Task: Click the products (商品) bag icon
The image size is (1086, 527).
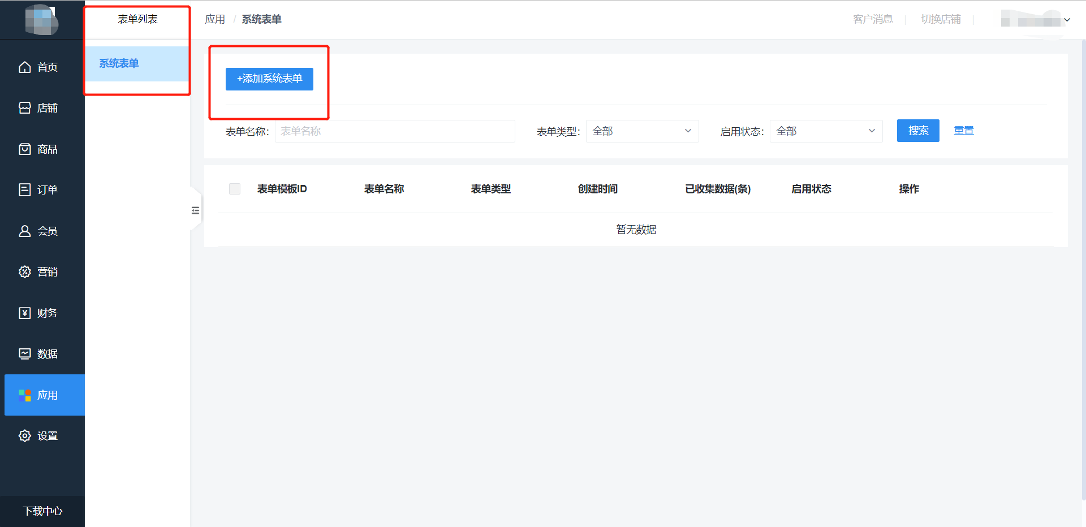Action: pos(25,149)
